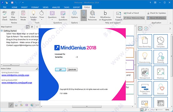Choose Financial template tile
Viewport: 173px width, 112px height.
coord(145,103)
